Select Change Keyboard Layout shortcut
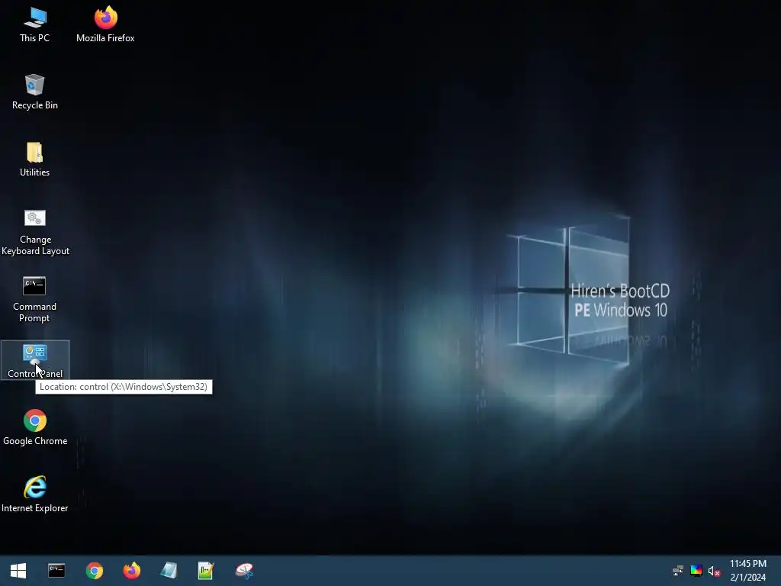 (x=35, y=232)
